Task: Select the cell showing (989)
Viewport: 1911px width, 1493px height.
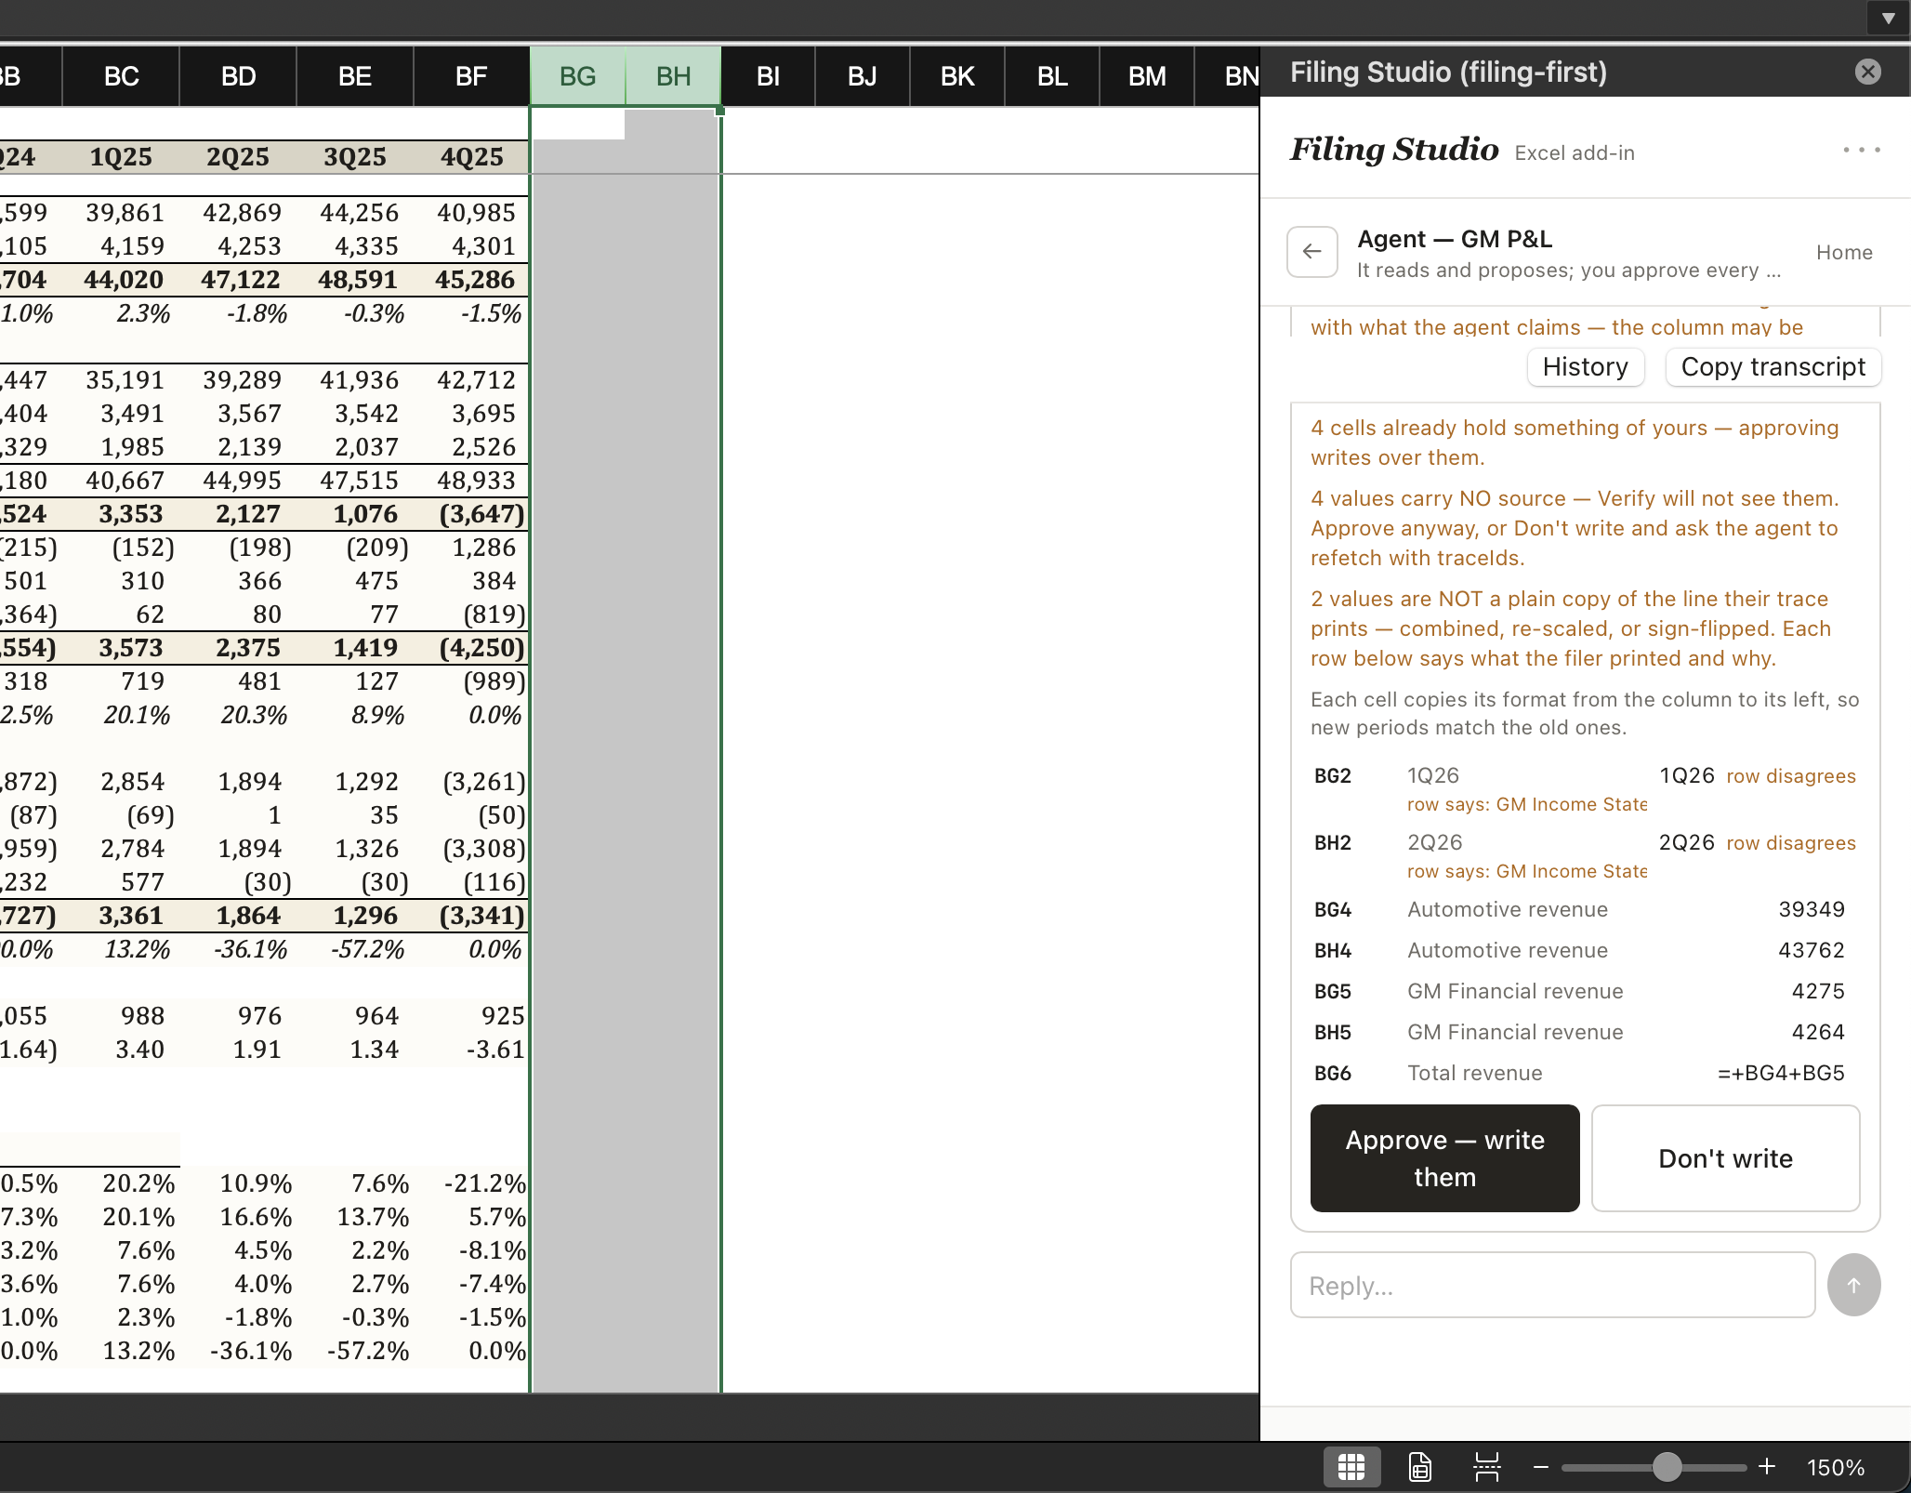Action: (471, 681)
